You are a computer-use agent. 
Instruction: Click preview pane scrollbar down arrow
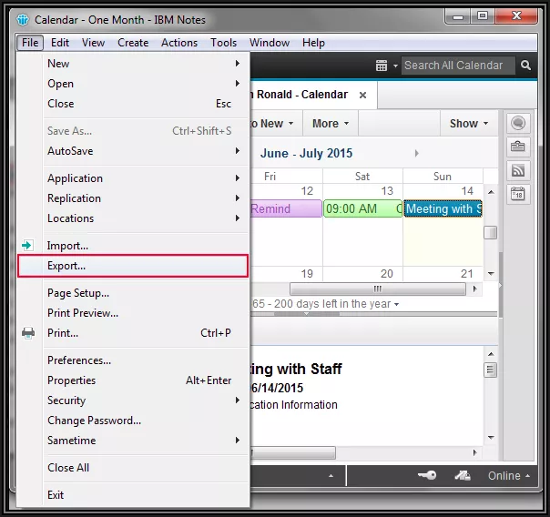[491, 438]
